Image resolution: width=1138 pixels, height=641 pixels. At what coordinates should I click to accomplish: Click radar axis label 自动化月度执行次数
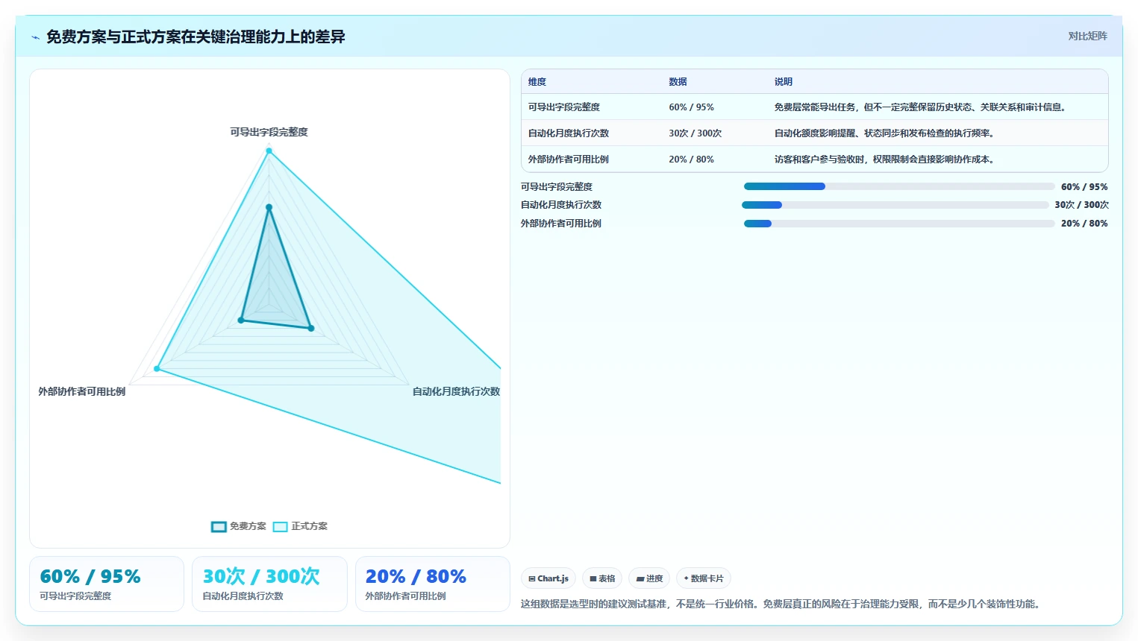(x=456, y=391)
